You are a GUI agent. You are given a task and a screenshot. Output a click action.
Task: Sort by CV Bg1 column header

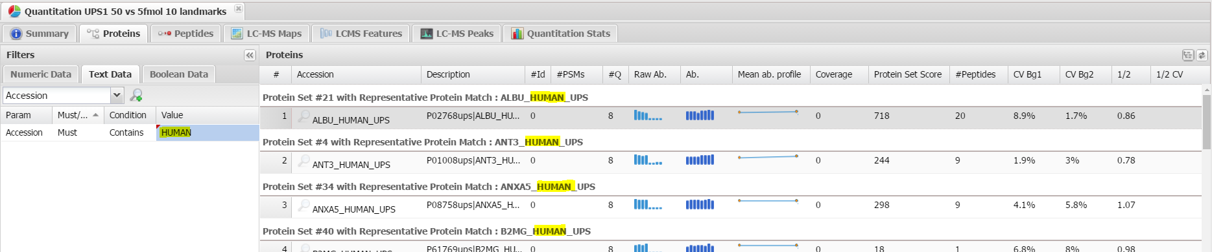point(1034,74)
